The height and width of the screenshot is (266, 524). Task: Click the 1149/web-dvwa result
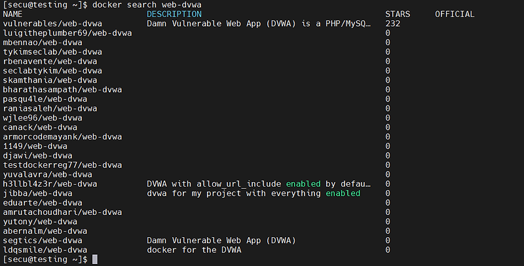click(x=35, y=146)
